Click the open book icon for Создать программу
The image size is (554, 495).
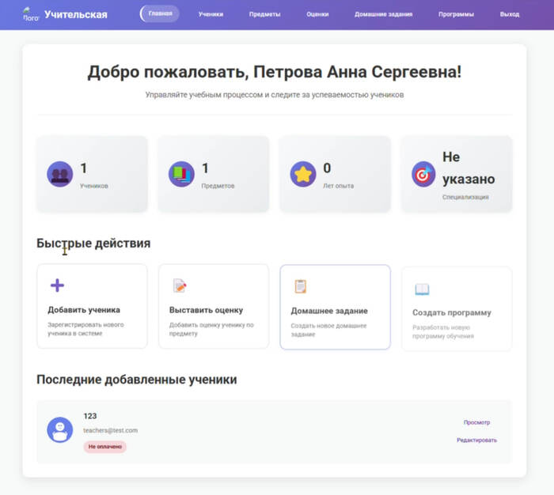(422, 289)
